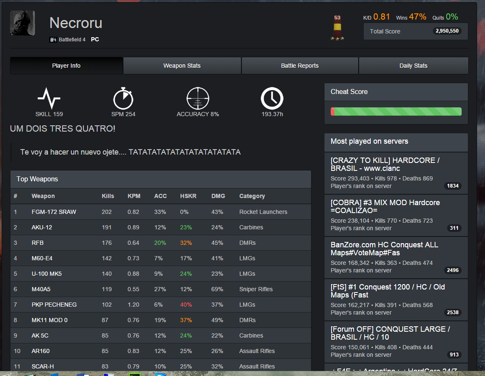
Task: Sort by the Kills column header
Action: pos(108,196)
